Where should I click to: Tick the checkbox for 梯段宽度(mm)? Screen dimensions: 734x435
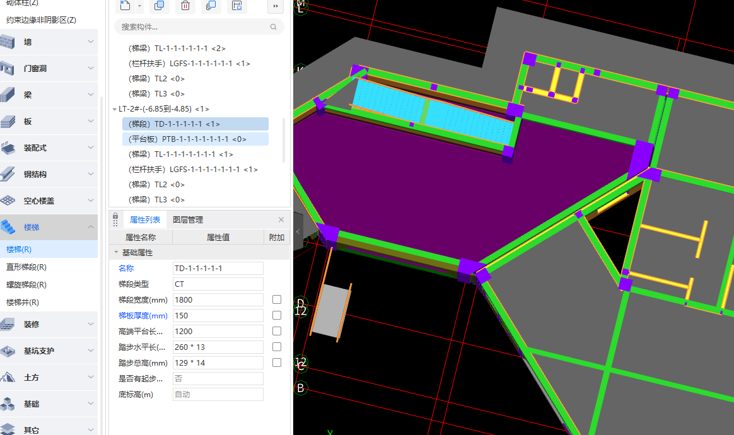pyautogui.click(x=276, y=299)
